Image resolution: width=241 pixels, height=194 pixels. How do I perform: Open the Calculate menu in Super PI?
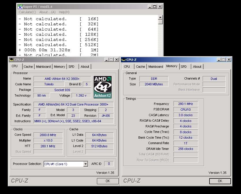[x=27, y=12]
